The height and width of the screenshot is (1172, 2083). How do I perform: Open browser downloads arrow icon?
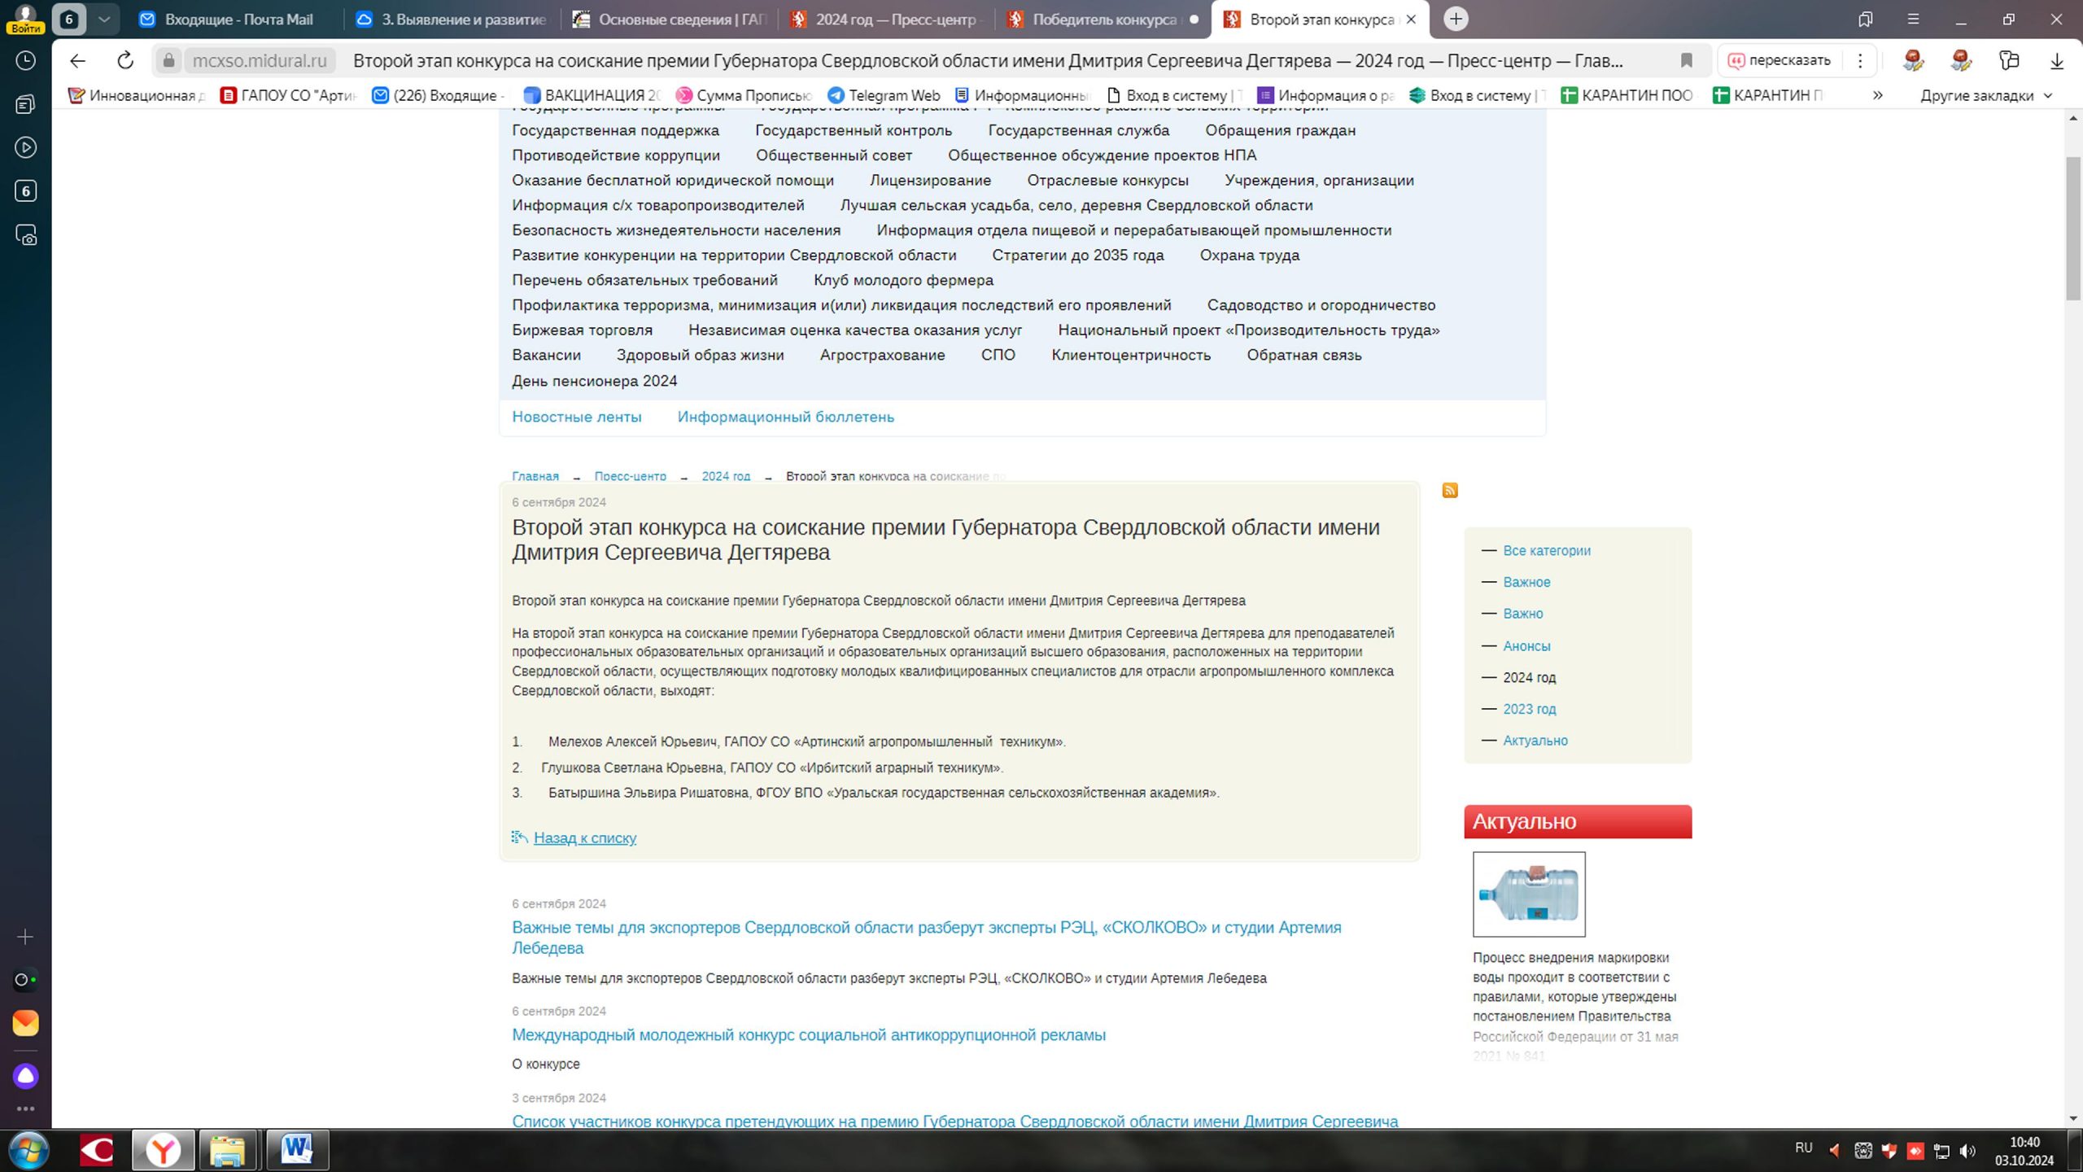tap(2056, 61)
